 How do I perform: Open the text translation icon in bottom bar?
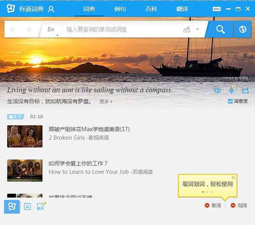click(27, 206)
